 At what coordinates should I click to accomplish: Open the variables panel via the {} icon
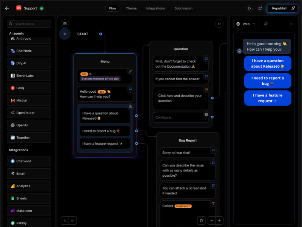point(219,23)
